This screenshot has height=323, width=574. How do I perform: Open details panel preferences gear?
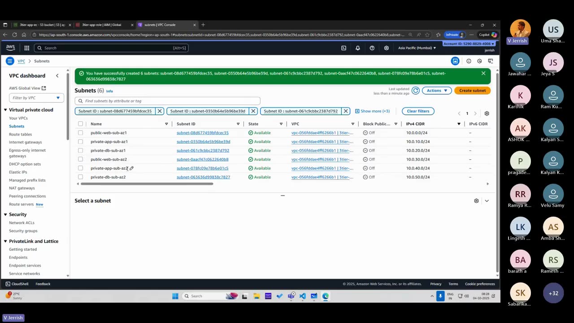point(476,201)
